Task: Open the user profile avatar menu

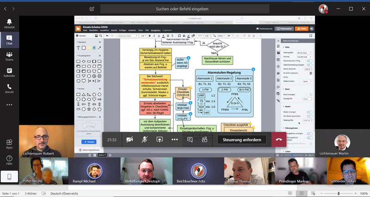Action: pyautogui.click(x=323, y=9)
